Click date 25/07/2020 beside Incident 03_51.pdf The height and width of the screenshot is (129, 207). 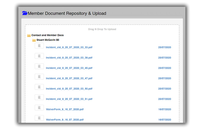[164, 99]
